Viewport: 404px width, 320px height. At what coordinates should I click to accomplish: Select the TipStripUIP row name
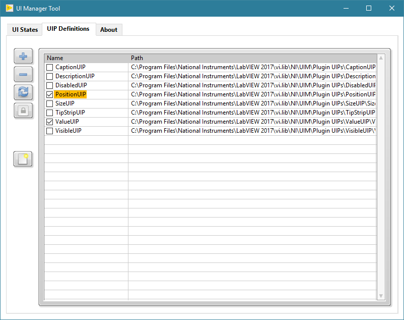[x=70, y=113]
